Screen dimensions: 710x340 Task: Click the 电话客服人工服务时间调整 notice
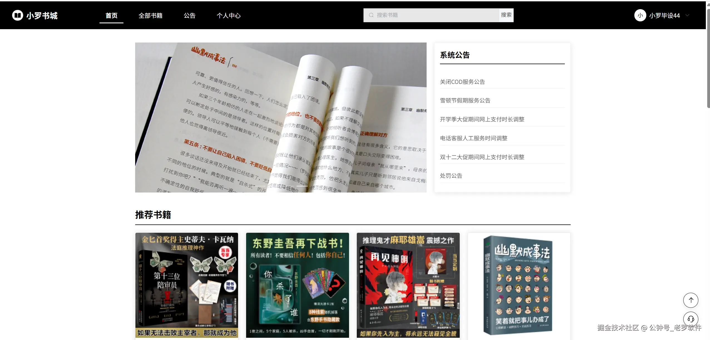pyautogui.click(x=473, y=138)
